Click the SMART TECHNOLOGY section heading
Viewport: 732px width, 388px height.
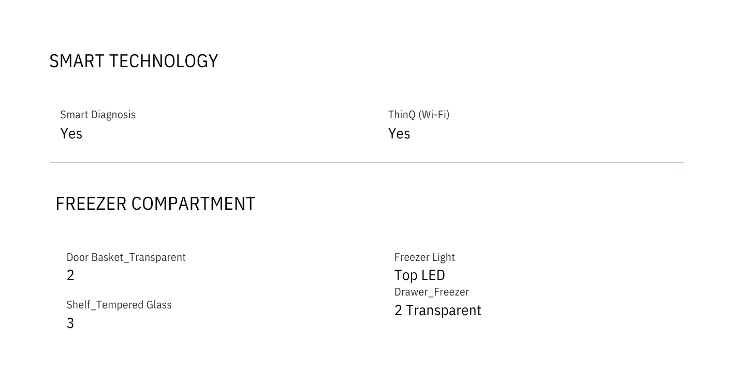click(x=134, y=61)
